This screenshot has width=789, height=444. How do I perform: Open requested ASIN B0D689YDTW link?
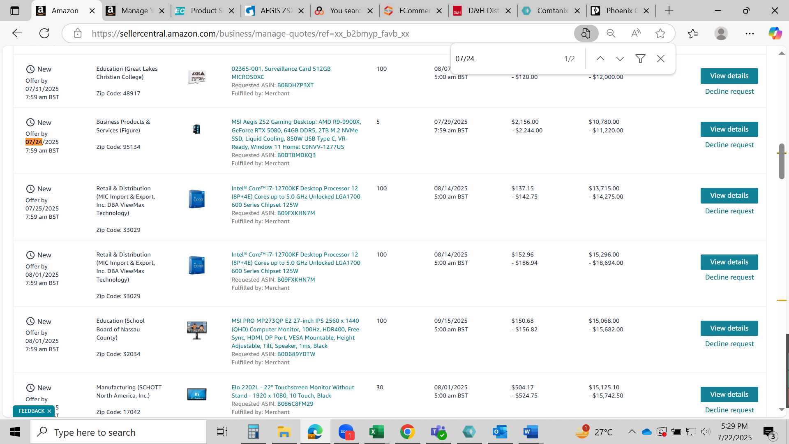[x=296, y=354]
